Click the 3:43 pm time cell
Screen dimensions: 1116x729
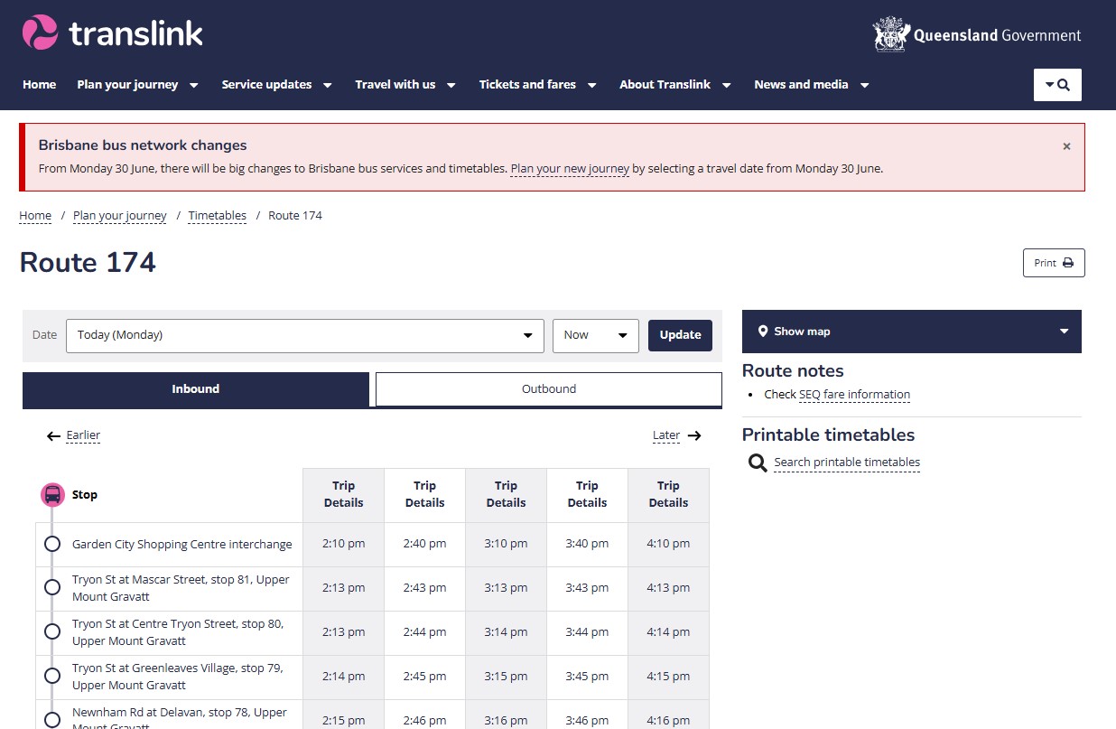[x=588, y=588]
